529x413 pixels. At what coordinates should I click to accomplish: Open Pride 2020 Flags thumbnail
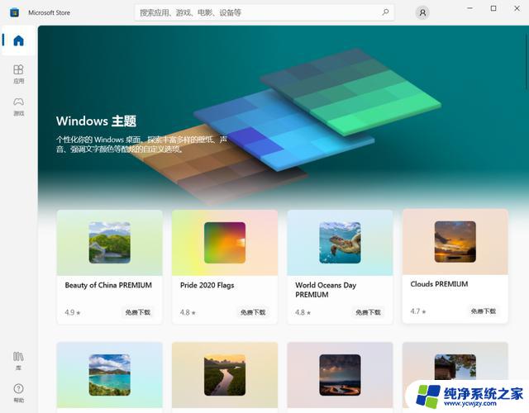click(225, 242)
